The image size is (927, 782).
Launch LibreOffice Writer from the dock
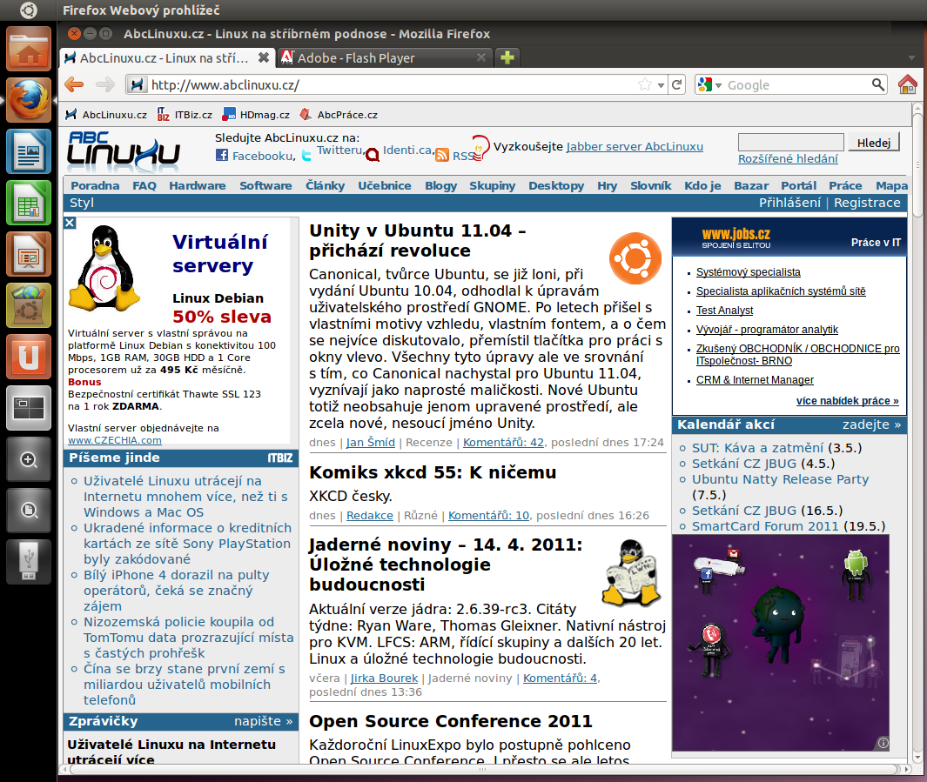[29, 151]
